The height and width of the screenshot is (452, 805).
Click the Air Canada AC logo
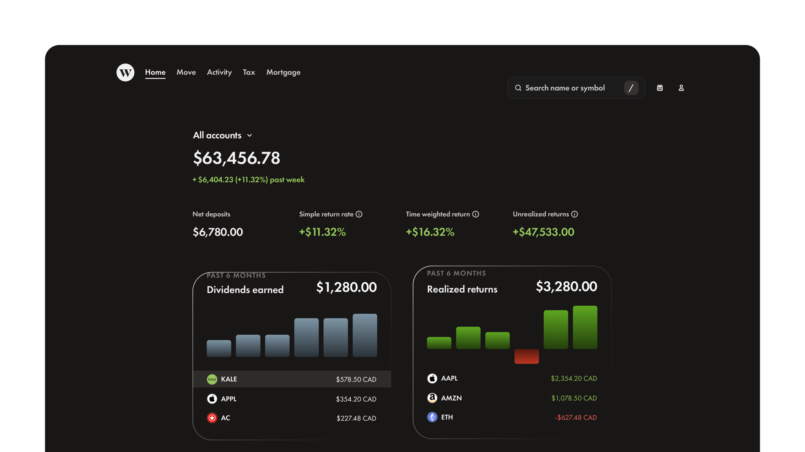[x=212, y=418]
